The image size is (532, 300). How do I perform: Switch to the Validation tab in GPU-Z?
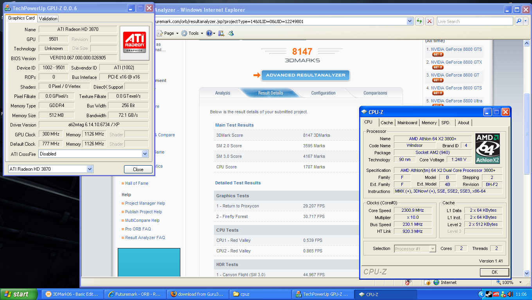coord(48,18)
